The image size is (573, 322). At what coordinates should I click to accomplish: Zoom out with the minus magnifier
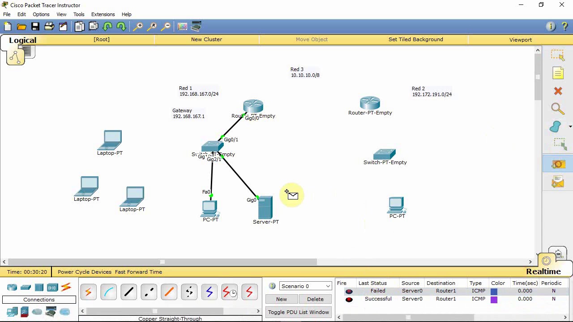coord(166,27)
